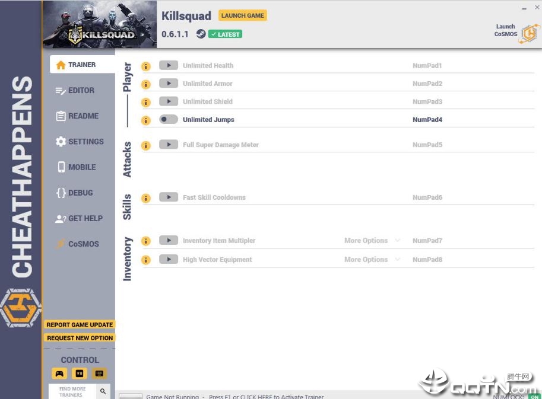Image resolution: width=542 pixels, height=399 pixels.
Task: Activate Full Super Damage Meter toggle
Action: (x=169, y=144)
